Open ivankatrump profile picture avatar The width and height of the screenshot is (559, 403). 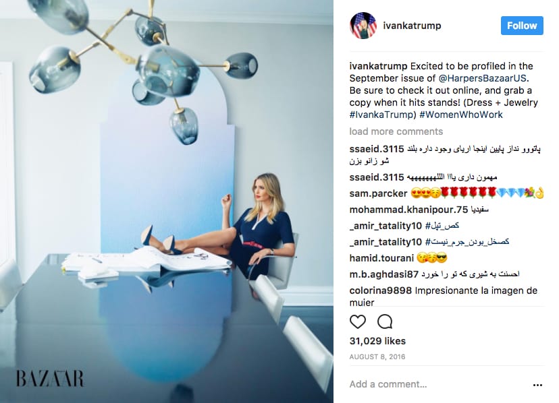coord(363,26)
